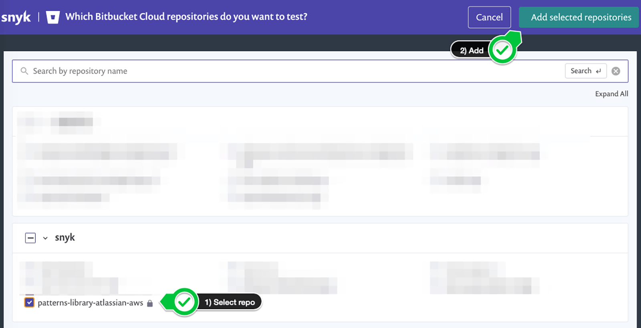Viewport: 641px width, 328px height.
Task: Click the snyk workspace heading
Action: [x=65, y=238]
